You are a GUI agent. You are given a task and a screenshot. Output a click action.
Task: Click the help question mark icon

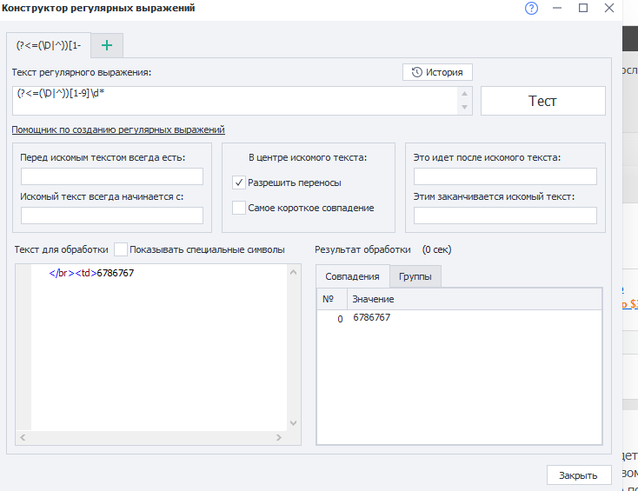click(532, 9)
